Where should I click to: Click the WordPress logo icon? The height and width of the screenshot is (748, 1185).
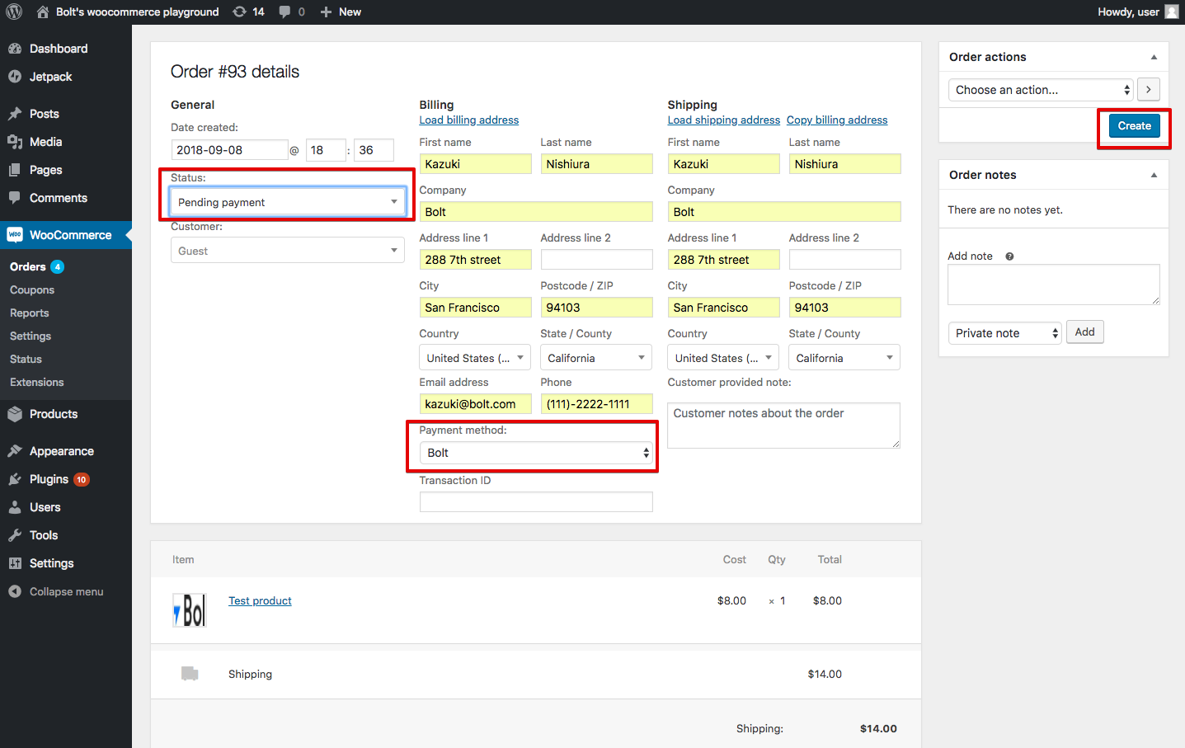click(x=14, y=12)
